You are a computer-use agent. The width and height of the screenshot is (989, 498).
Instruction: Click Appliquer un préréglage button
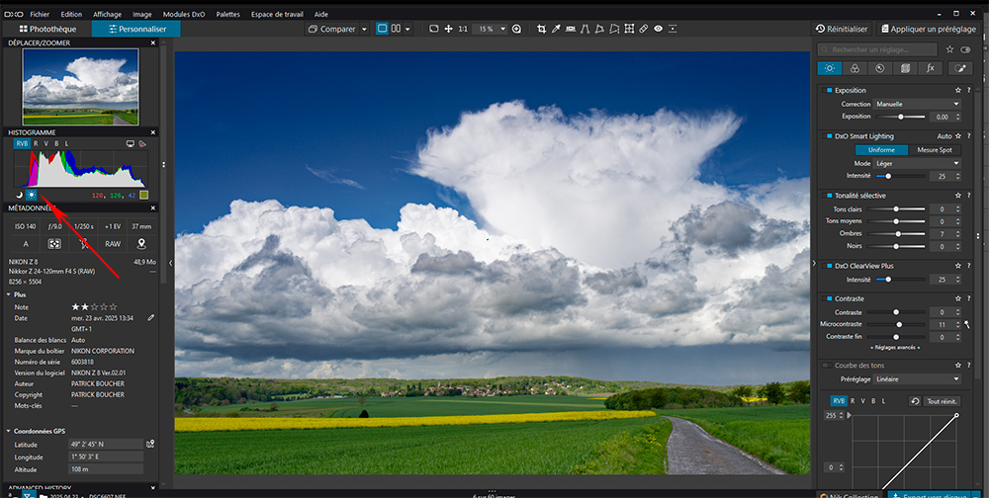928,29
